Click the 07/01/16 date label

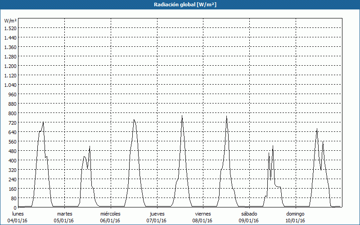pyautogui.click(x=157, y=220)
